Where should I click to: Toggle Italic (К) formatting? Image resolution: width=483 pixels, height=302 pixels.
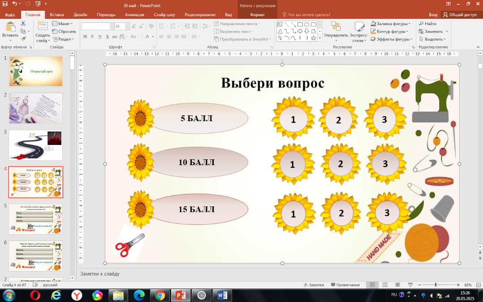coord(92,36)
